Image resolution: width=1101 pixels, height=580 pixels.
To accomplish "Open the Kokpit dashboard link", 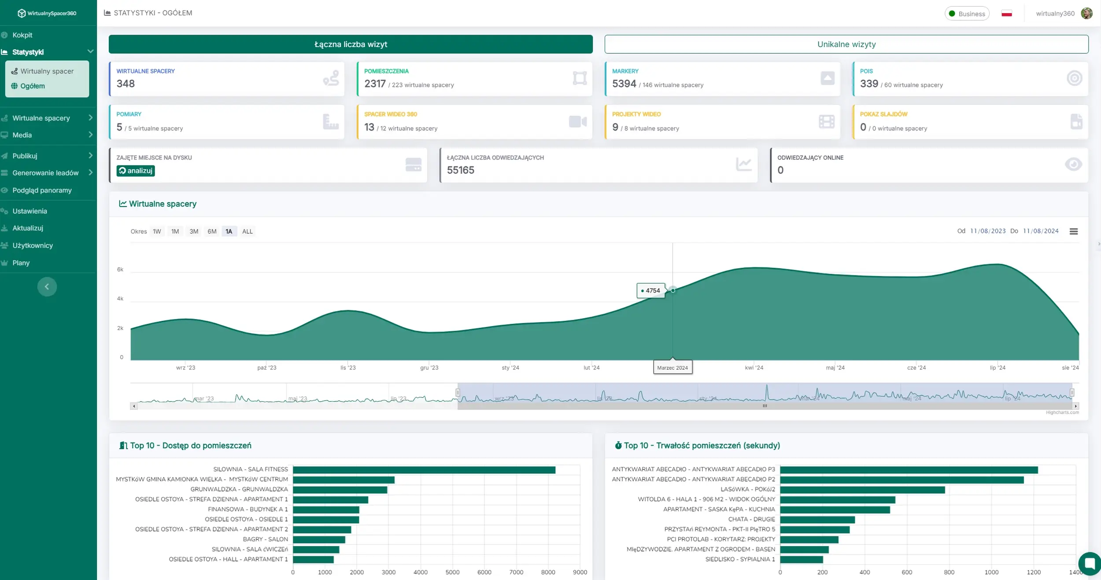I will click(x=22, y=35).
